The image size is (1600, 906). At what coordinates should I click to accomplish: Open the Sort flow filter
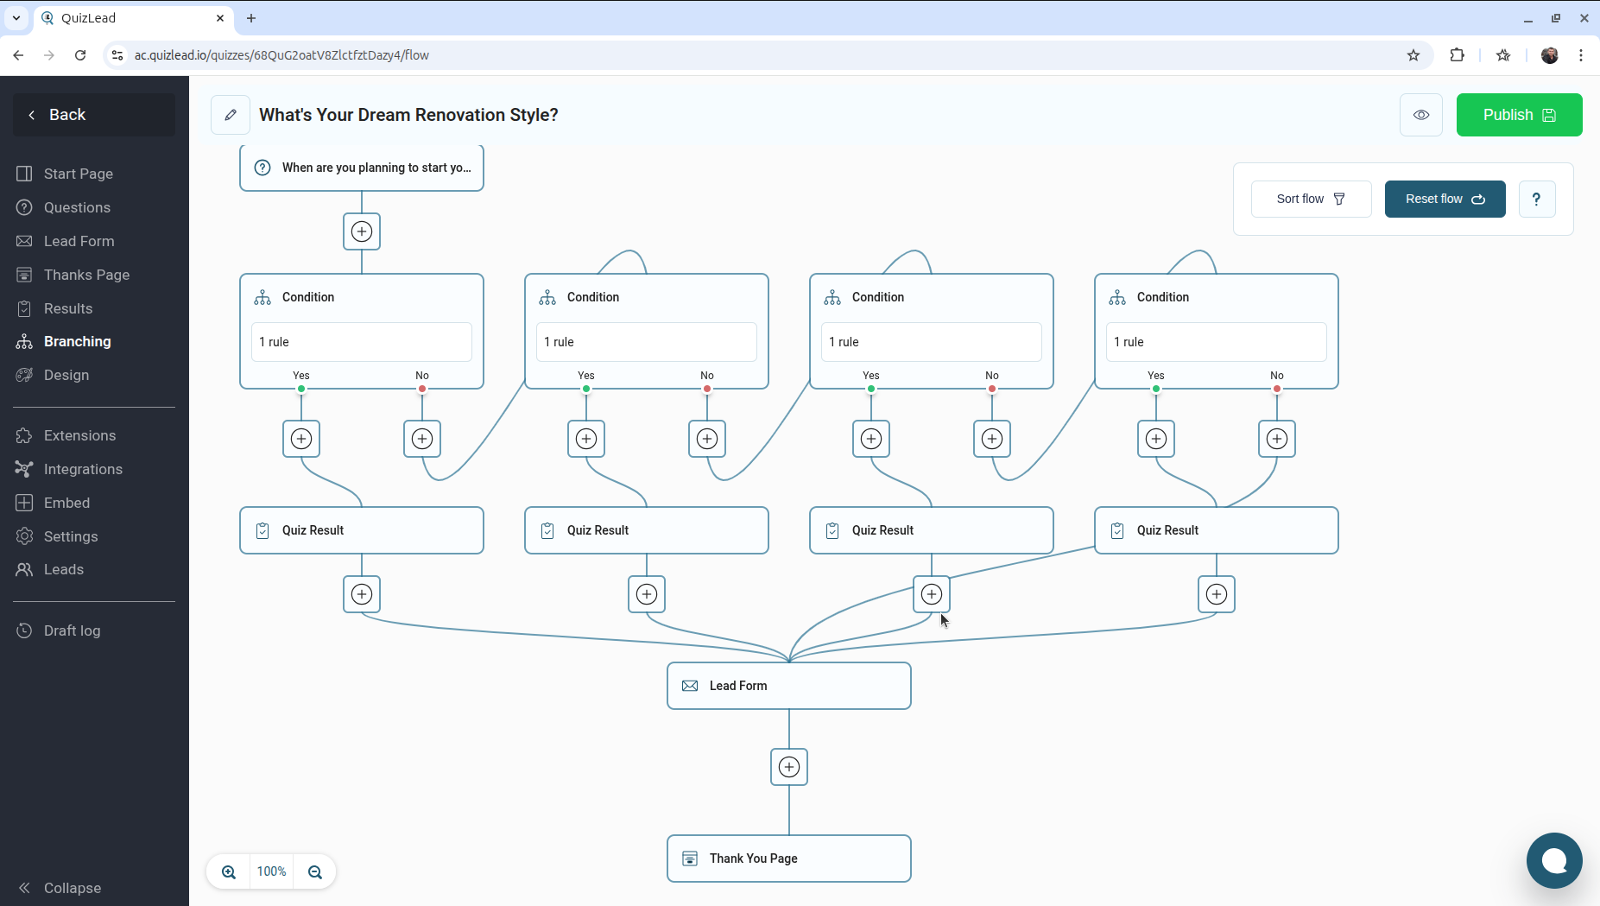pyautogui.click(x=1311, y=199)
